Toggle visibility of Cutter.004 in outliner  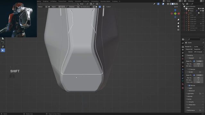pyautogui.click(x=201, y=24)
